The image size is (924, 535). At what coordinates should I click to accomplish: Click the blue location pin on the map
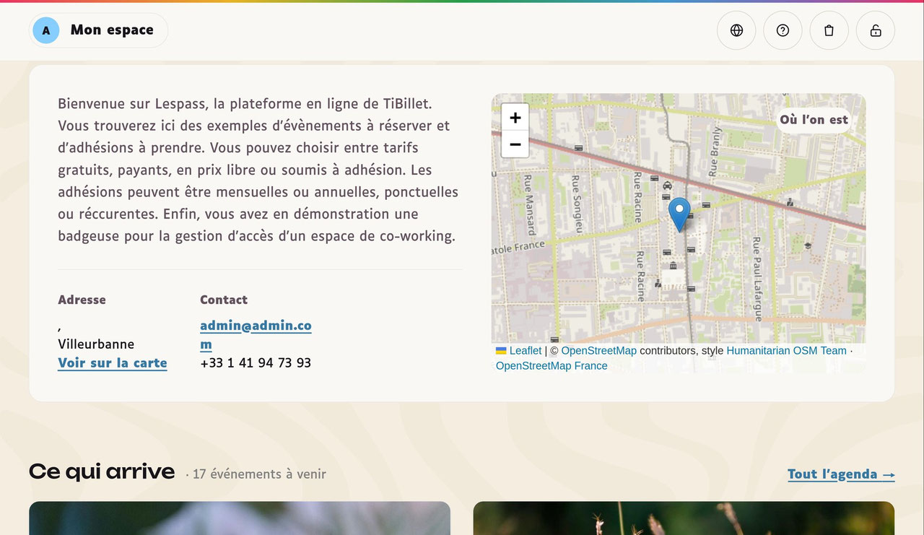coord(679,214)
